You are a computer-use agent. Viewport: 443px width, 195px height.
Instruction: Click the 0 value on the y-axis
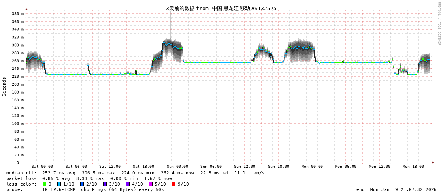[18, 163]
